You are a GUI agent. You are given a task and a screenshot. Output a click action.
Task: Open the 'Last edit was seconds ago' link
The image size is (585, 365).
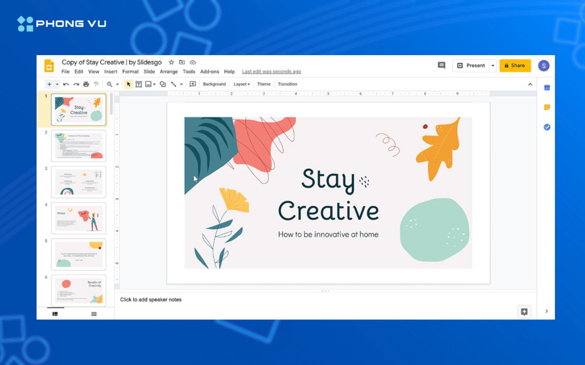271,72
